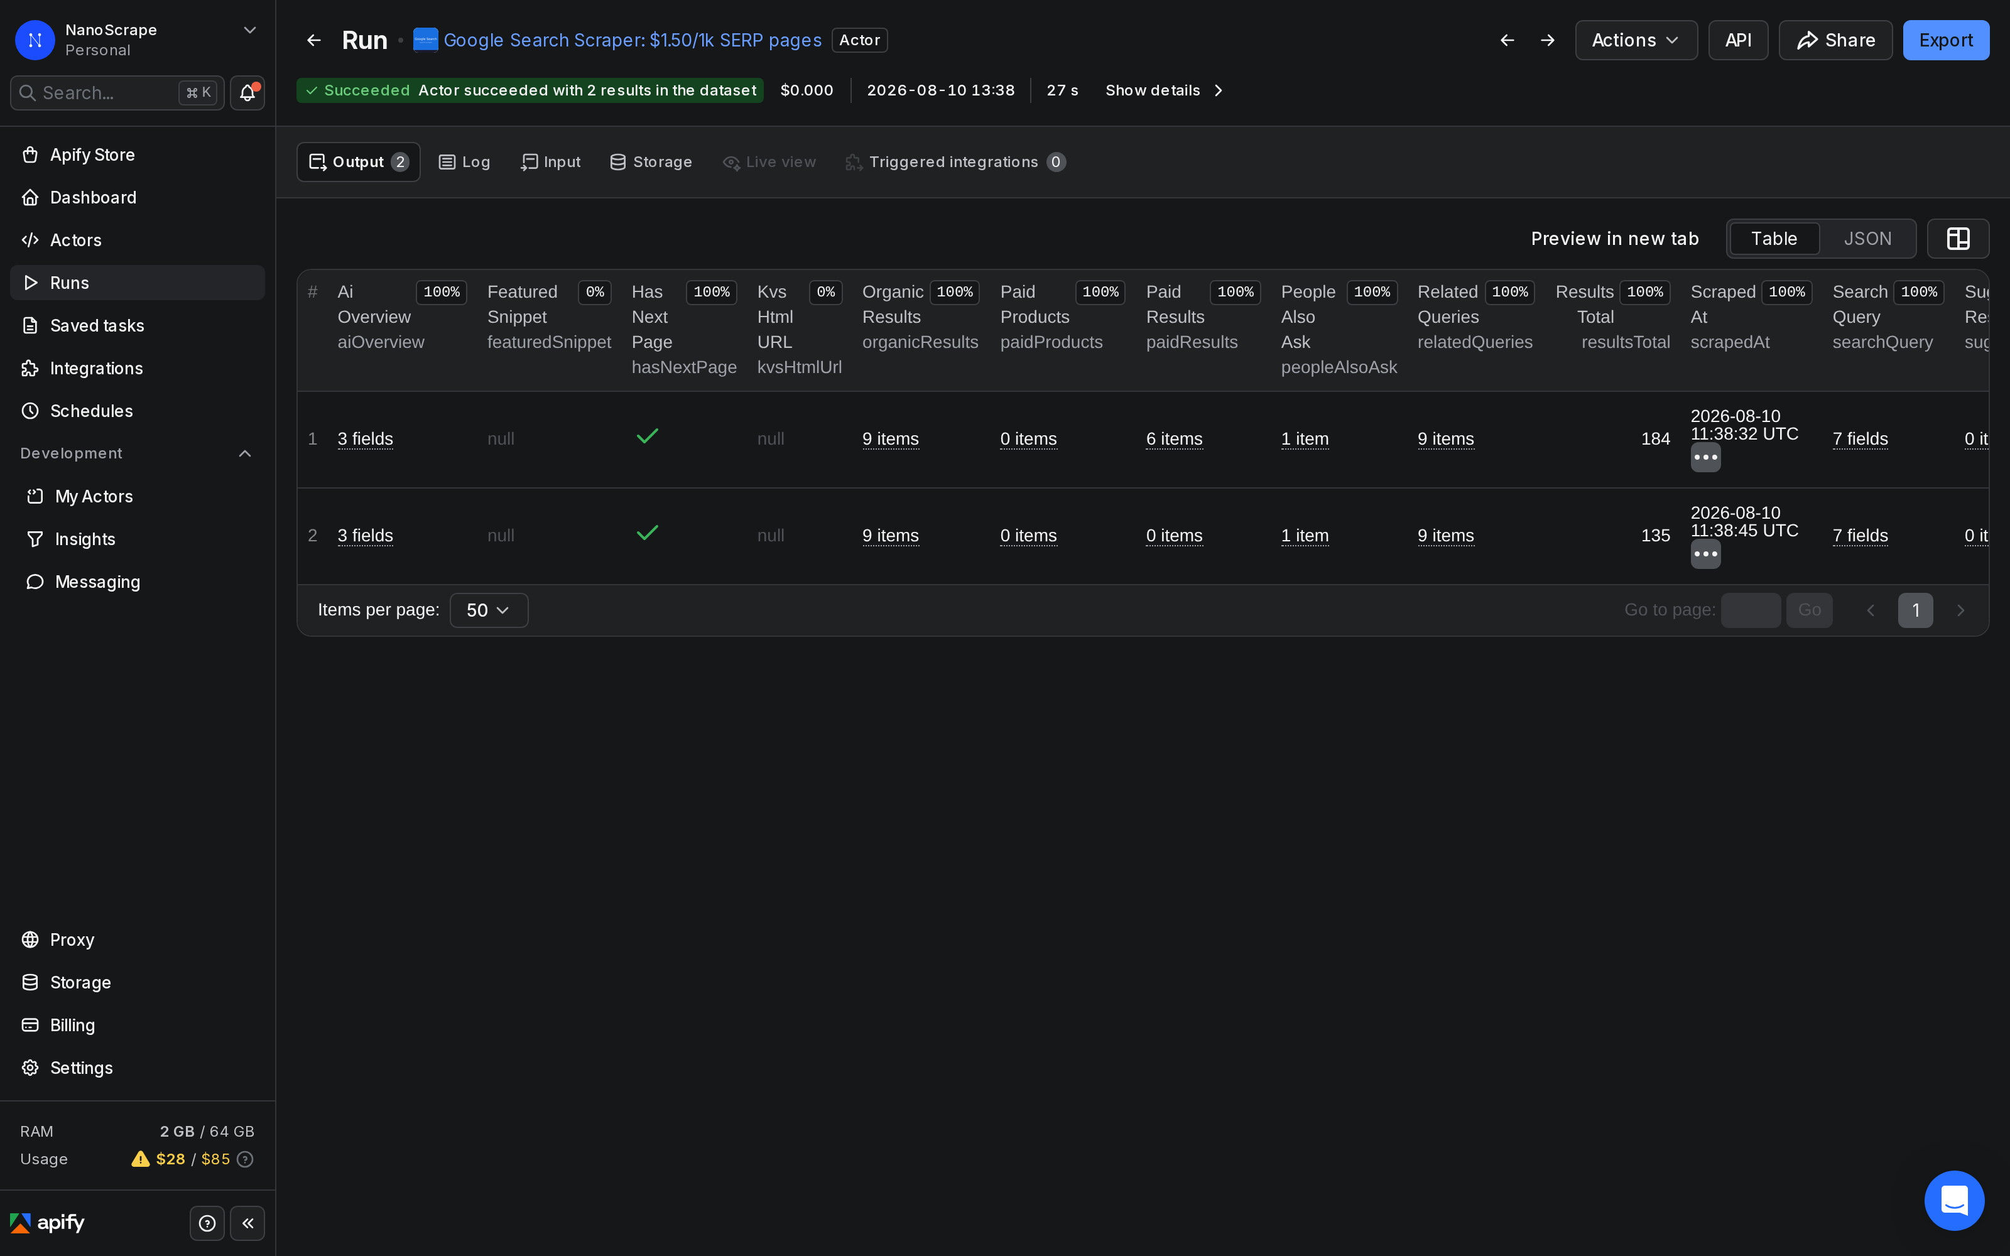Open more options for row 1 Scraped At
Viewport: 2010px width, 1256px height.
coord(1705,457)
